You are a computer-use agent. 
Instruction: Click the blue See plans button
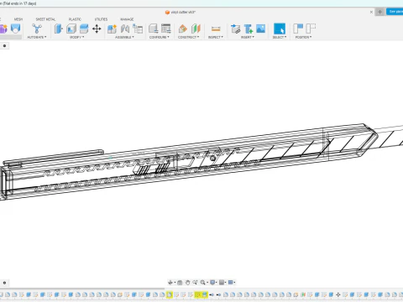395,12
